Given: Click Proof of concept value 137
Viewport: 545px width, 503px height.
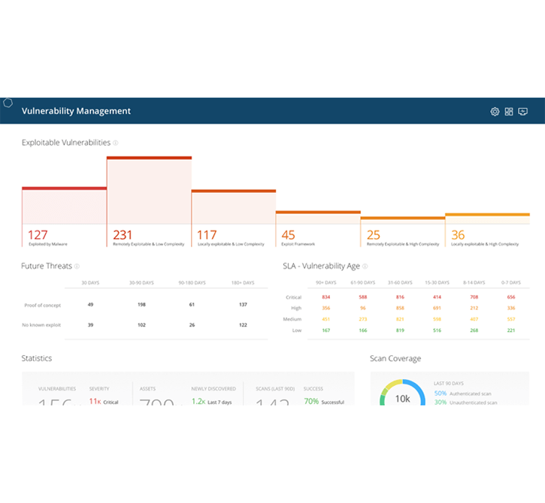Looking at the screenshot, I should click(x=243, y=305).
